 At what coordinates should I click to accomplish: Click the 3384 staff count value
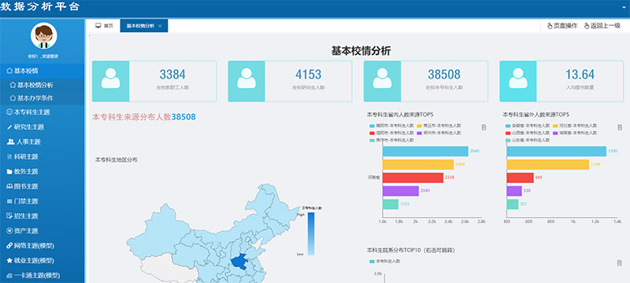pos(172,75)
